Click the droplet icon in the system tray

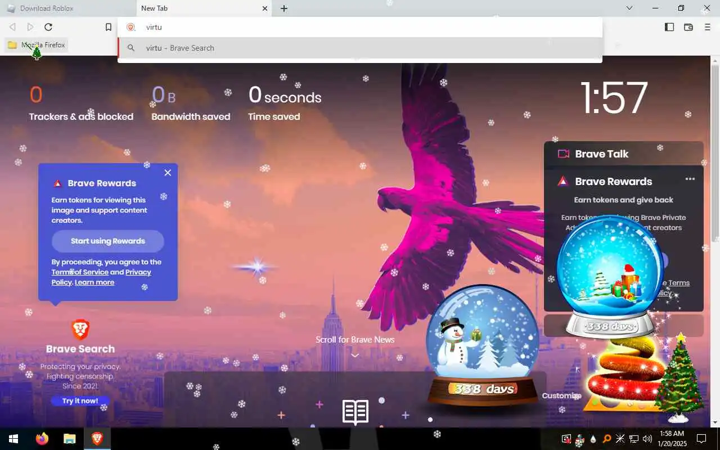(x=593, y=439)
